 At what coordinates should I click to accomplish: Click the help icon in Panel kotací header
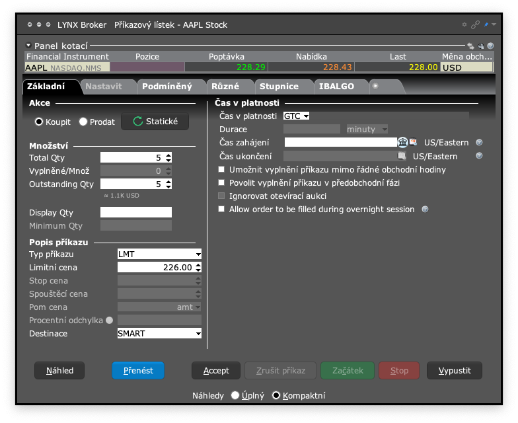click(x=490, y=46)
